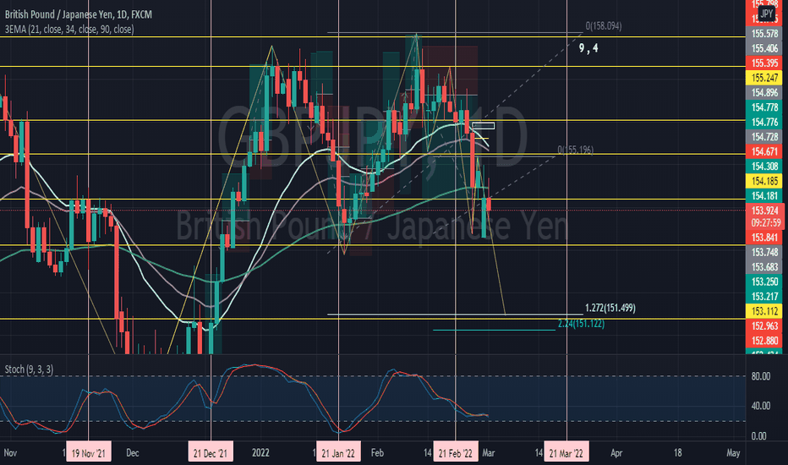This screenshot has width=788, height=465.
Task: Click the Dec label on time axis
Action: [x=132, y=453]
